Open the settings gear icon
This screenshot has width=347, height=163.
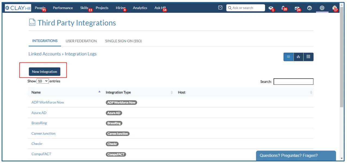322,8
